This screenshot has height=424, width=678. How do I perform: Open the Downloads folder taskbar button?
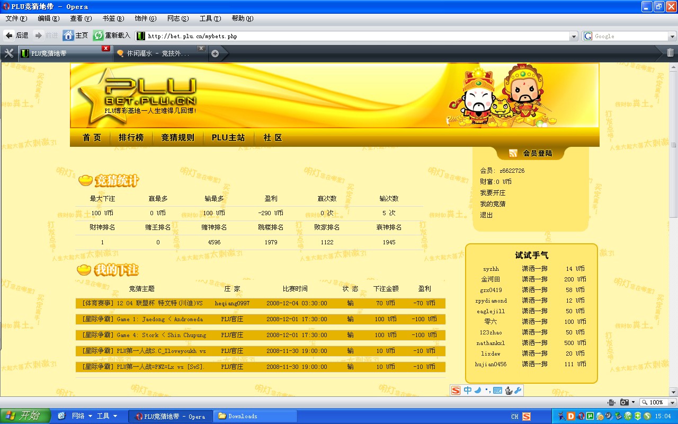pyautogui.click(x=255, y=416)
